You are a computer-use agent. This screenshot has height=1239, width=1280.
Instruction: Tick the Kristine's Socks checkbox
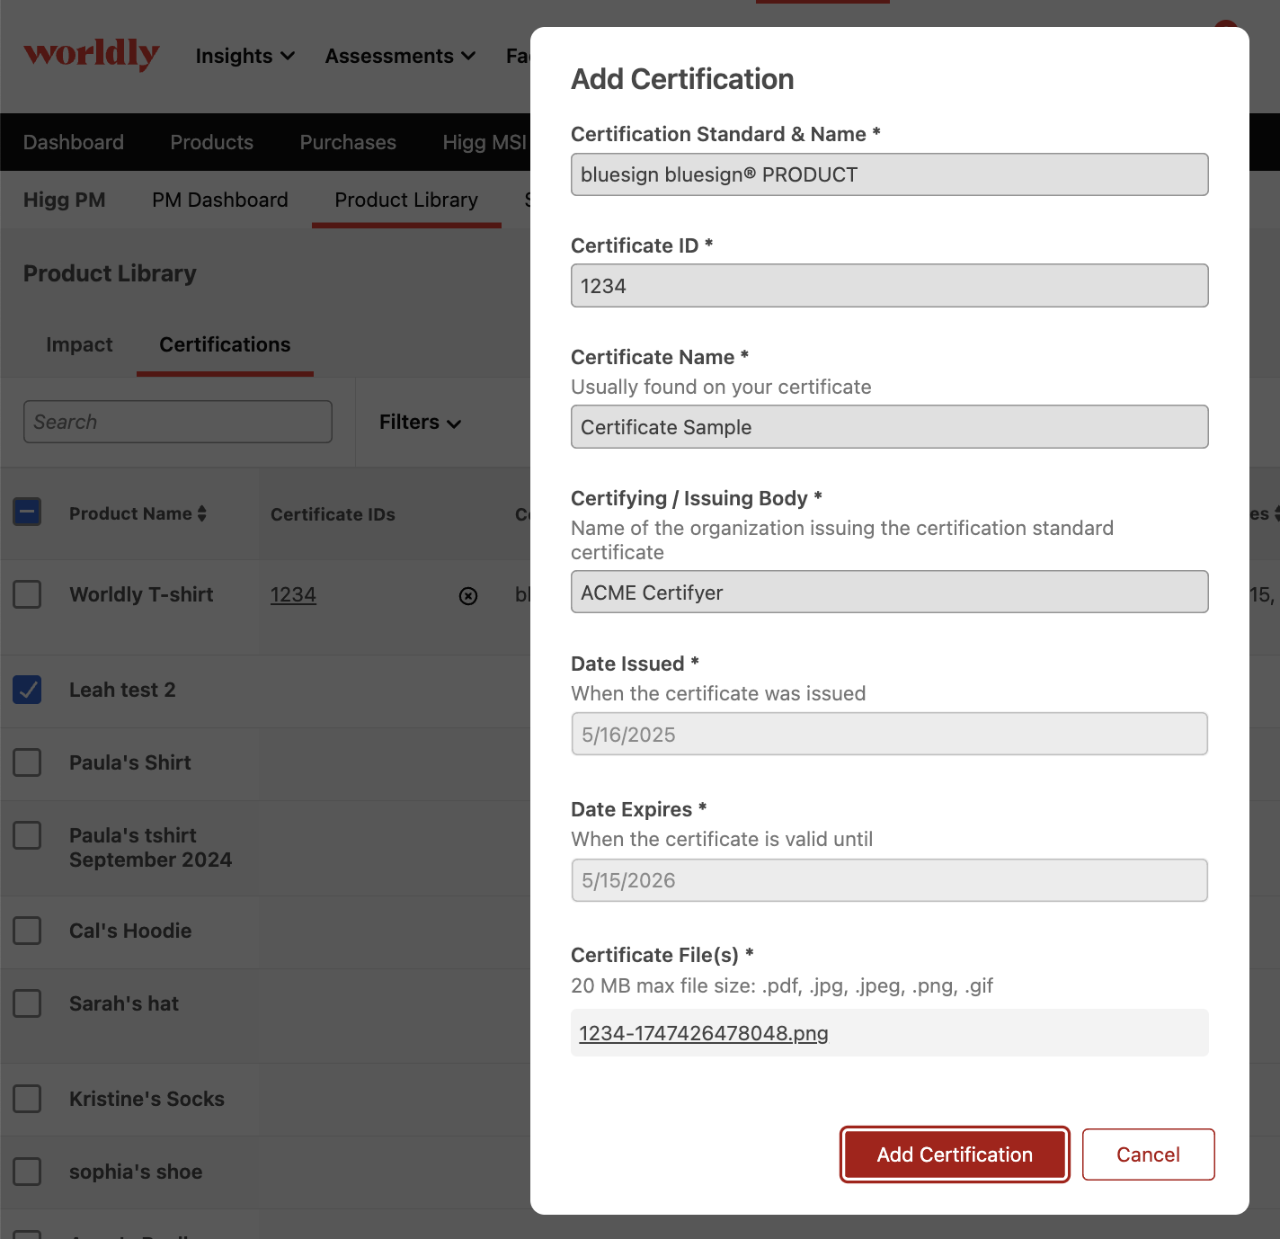pyautogui.click(x=27, y=1099)
